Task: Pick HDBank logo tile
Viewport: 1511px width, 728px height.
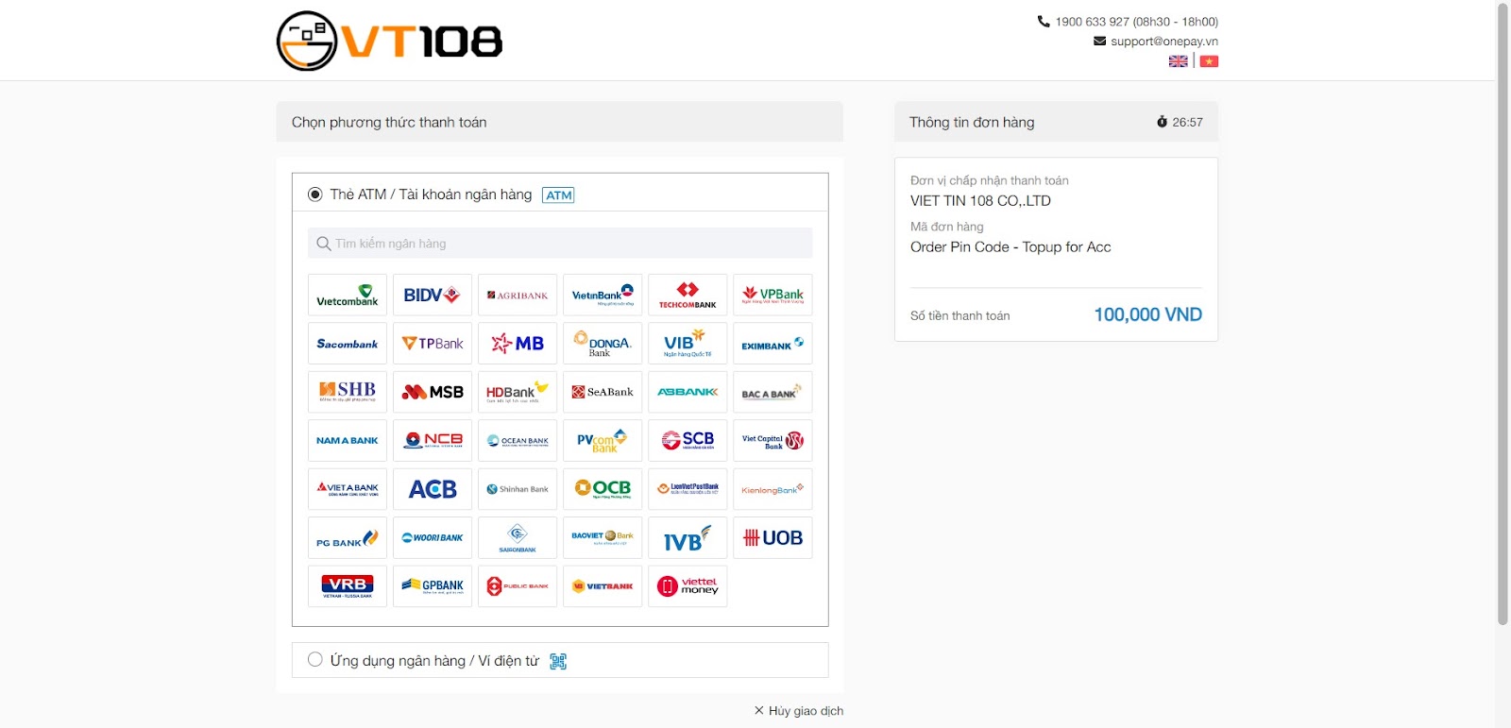Action: coord(518,392)
